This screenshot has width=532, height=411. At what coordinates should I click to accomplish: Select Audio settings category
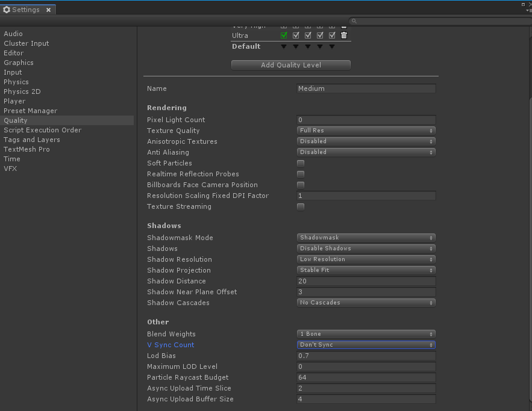coord(13,34)
